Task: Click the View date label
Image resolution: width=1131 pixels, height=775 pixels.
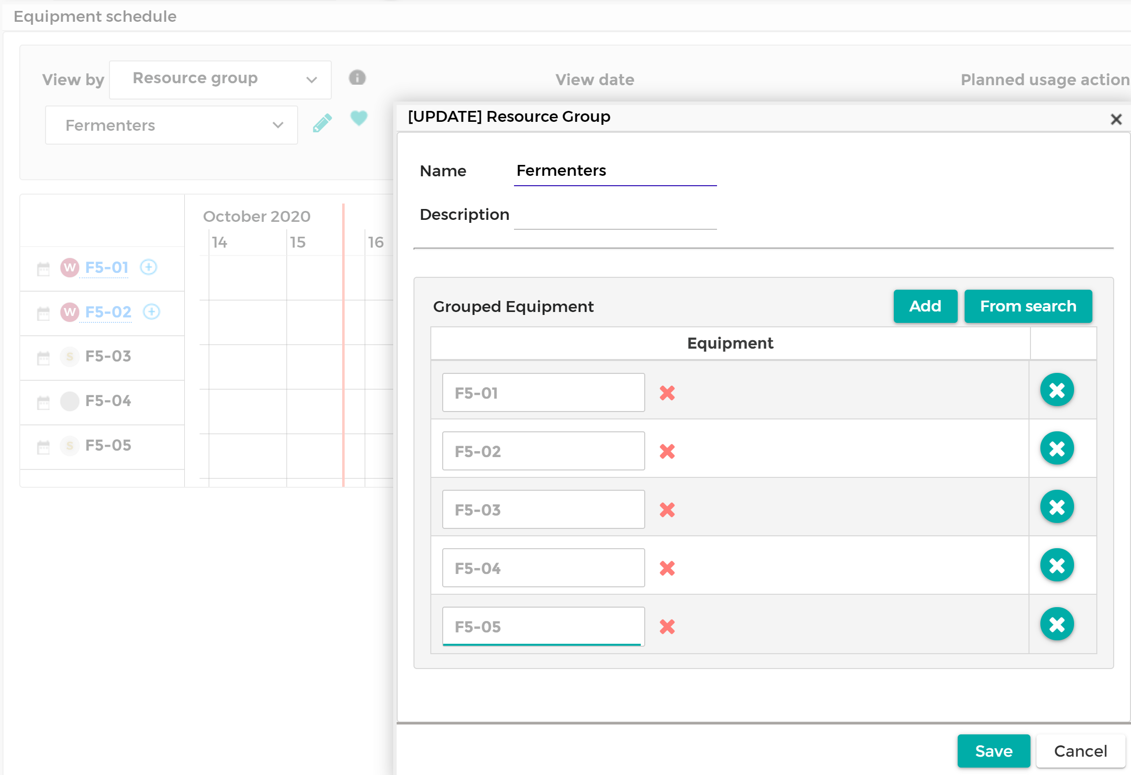Action: [x=595, y=80]
